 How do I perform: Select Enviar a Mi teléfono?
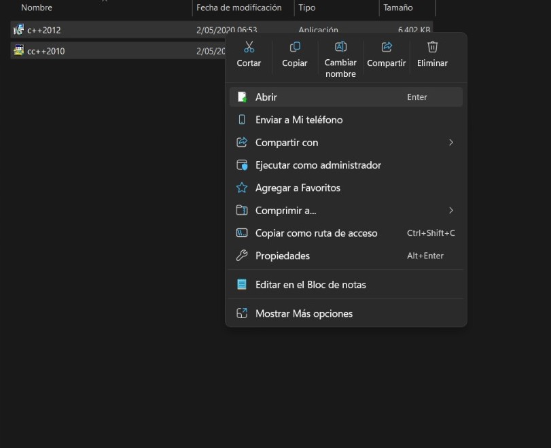pos(299,120)
